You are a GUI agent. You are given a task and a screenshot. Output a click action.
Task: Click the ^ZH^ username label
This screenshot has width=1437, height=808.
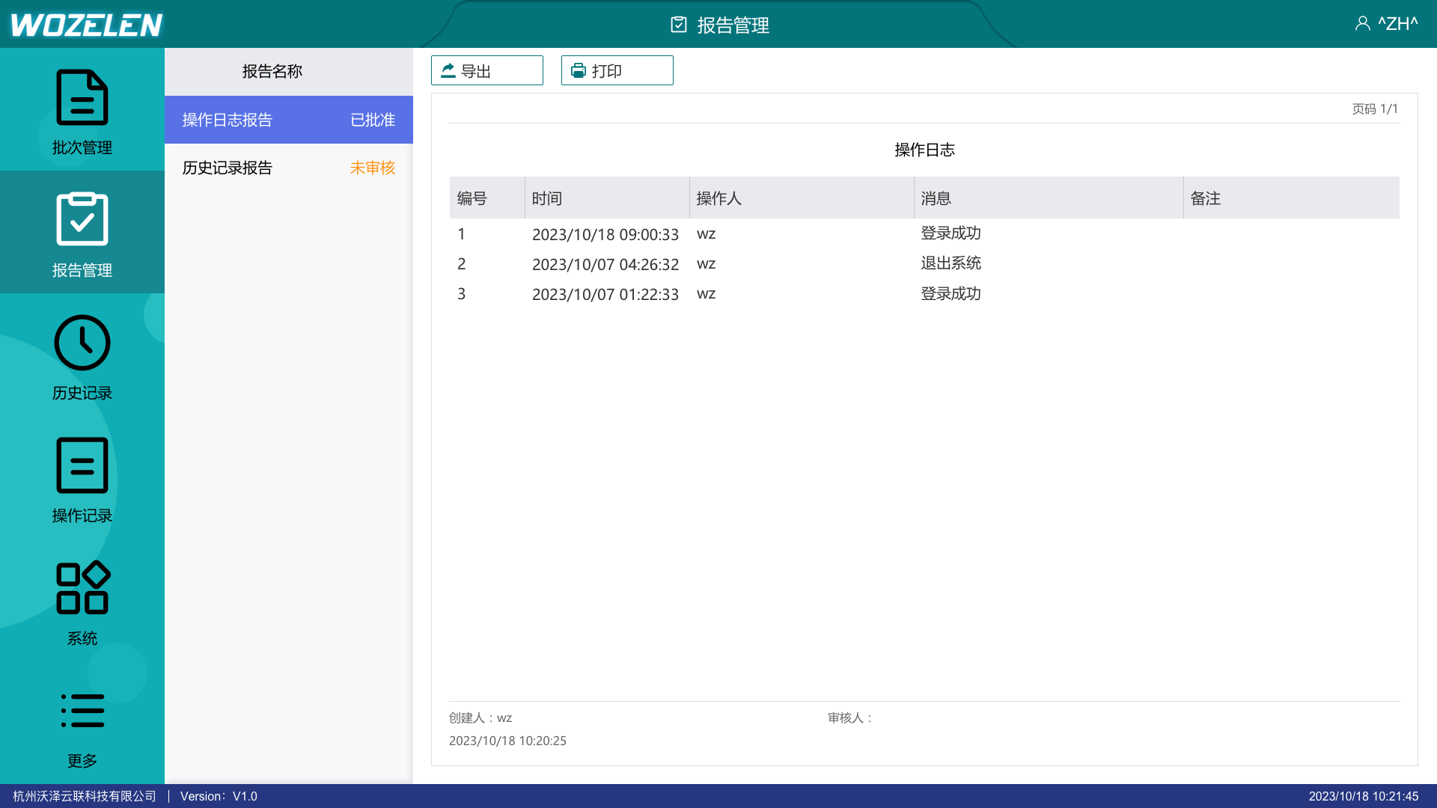coord(1398,24)
